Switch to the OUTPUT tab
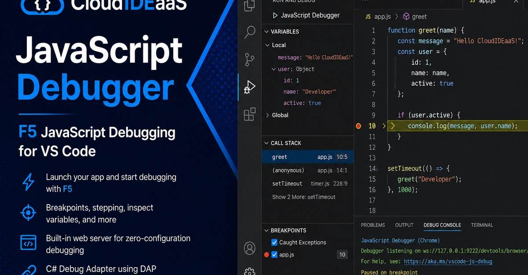 404,225
